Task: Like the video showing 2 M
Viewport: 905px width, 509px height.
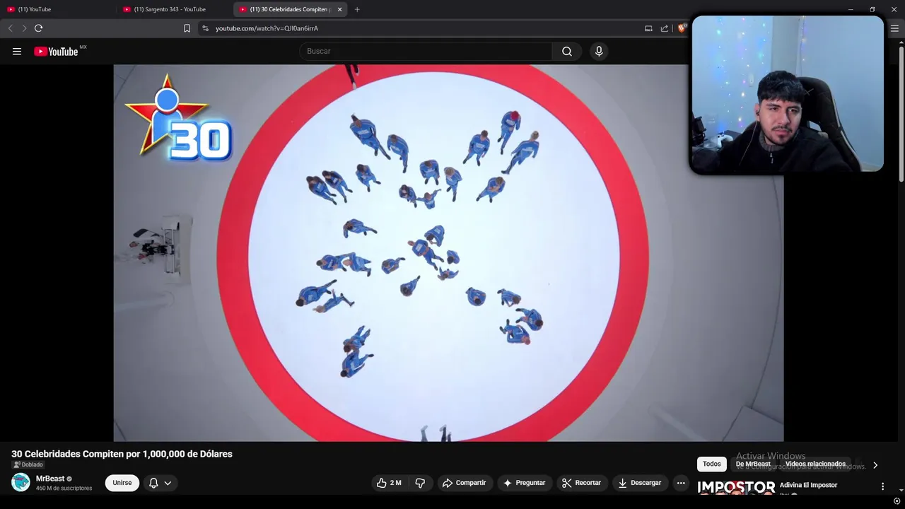Action: (x=389, y=483)
